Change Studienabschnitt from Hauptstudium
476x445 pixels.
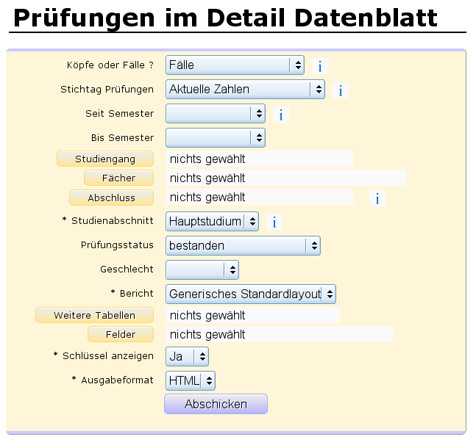[x=212, y=221]
